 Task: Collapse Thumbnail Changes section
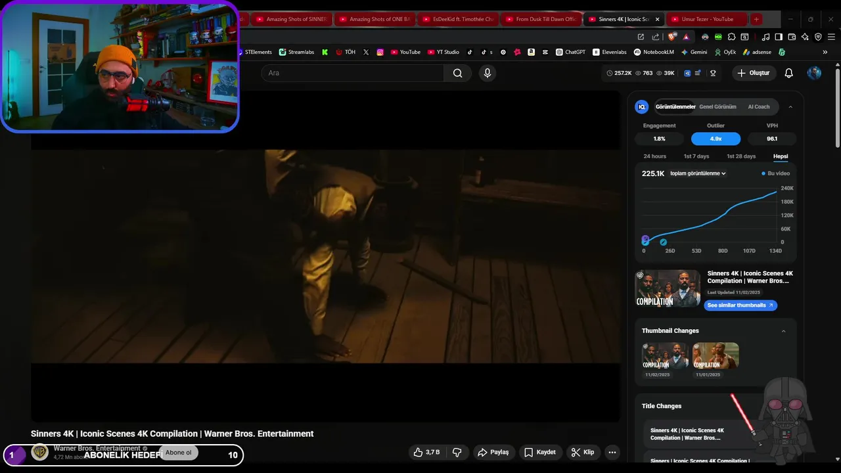(783, 331)
